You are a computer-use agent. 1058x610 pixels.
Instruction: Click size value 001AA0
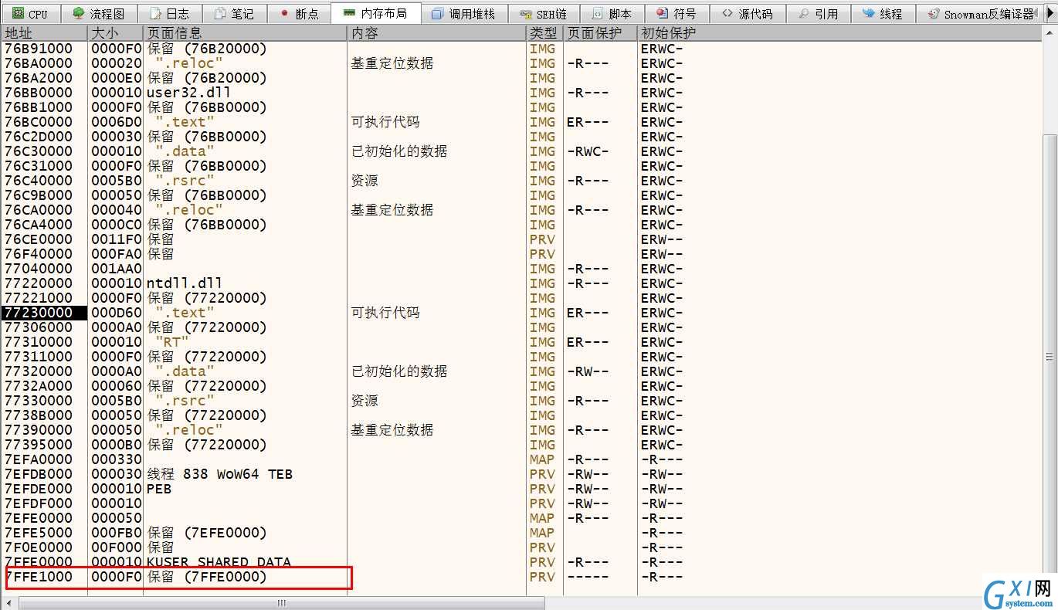click(x=116, y=269)
